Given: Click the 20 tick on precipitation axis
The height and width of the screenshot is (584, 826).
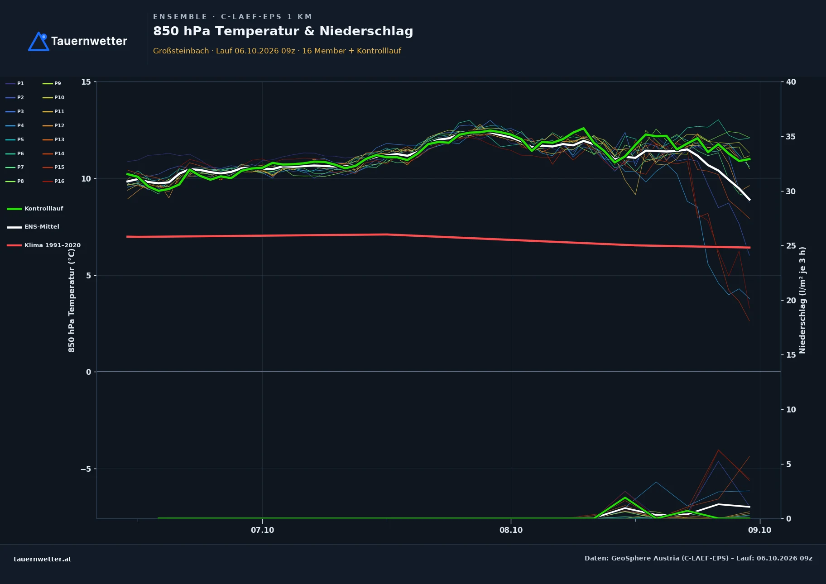Looking at the screenshot, I should pos(791,301).
